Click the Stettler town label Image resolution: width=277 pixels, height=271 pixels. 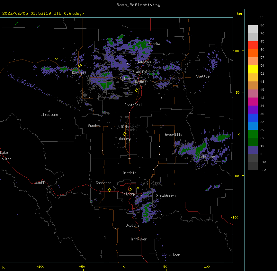204,76
